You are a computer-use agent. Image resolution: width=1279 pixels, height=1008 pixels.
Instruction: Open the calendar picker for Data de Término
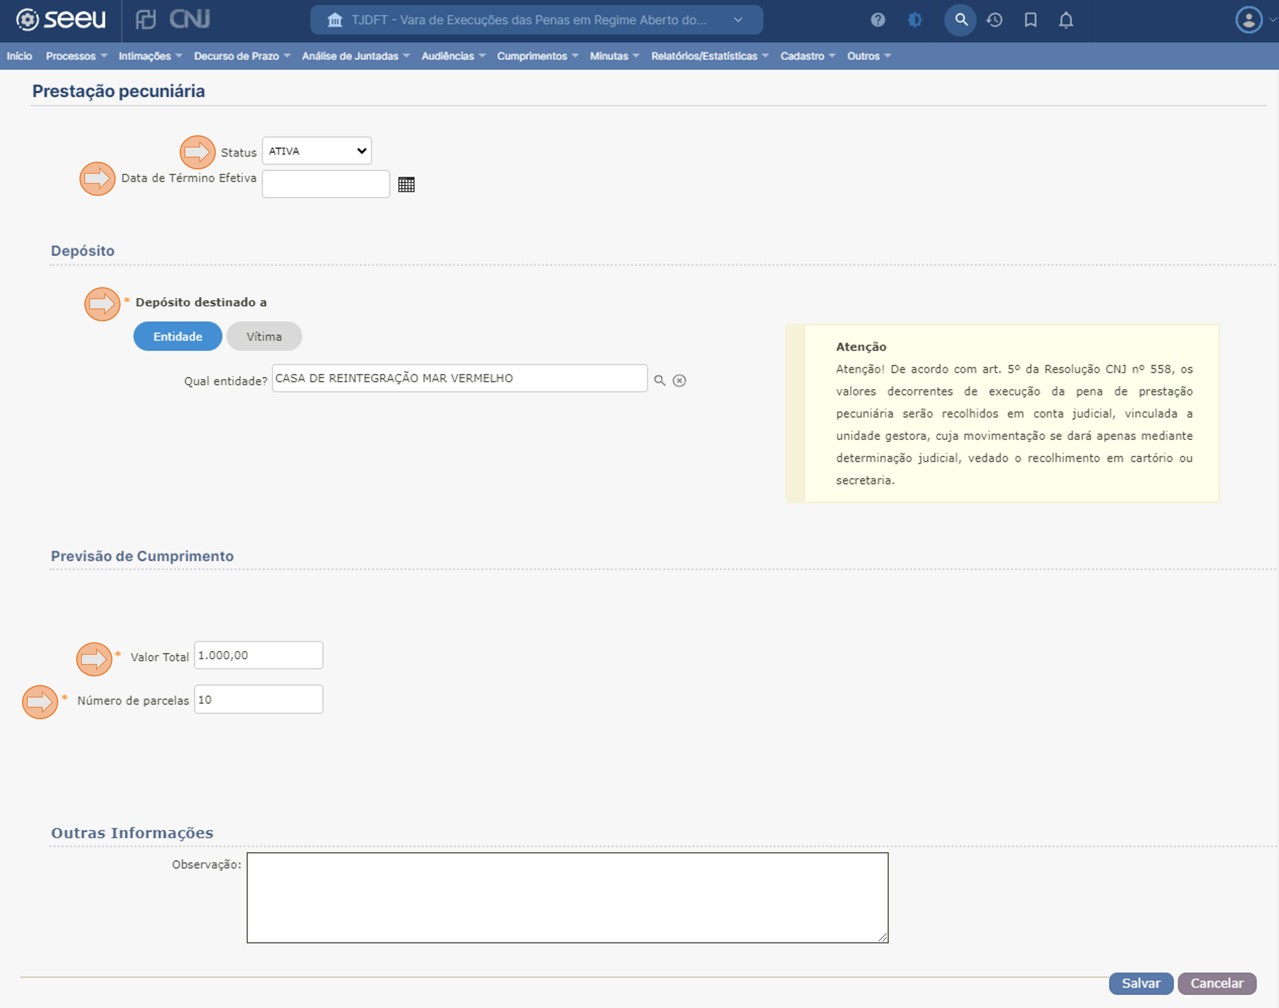coord(406,185)
